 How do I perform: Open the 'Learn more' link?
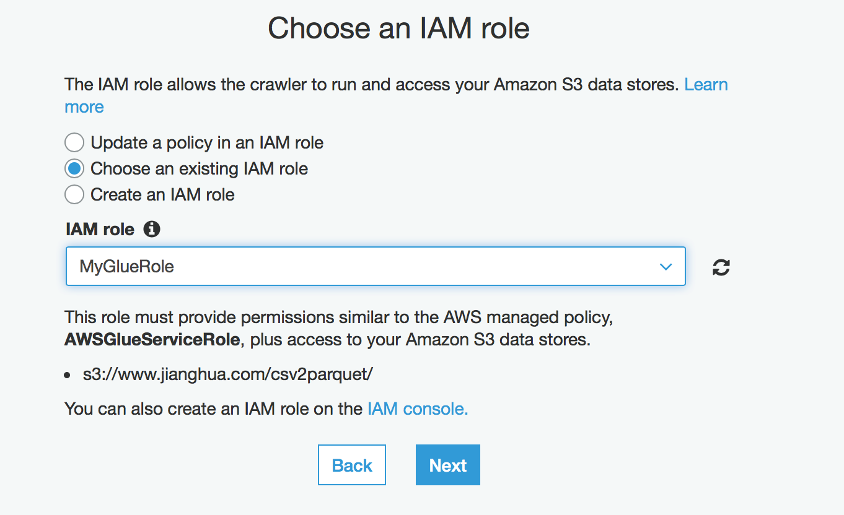pos(706,85)
